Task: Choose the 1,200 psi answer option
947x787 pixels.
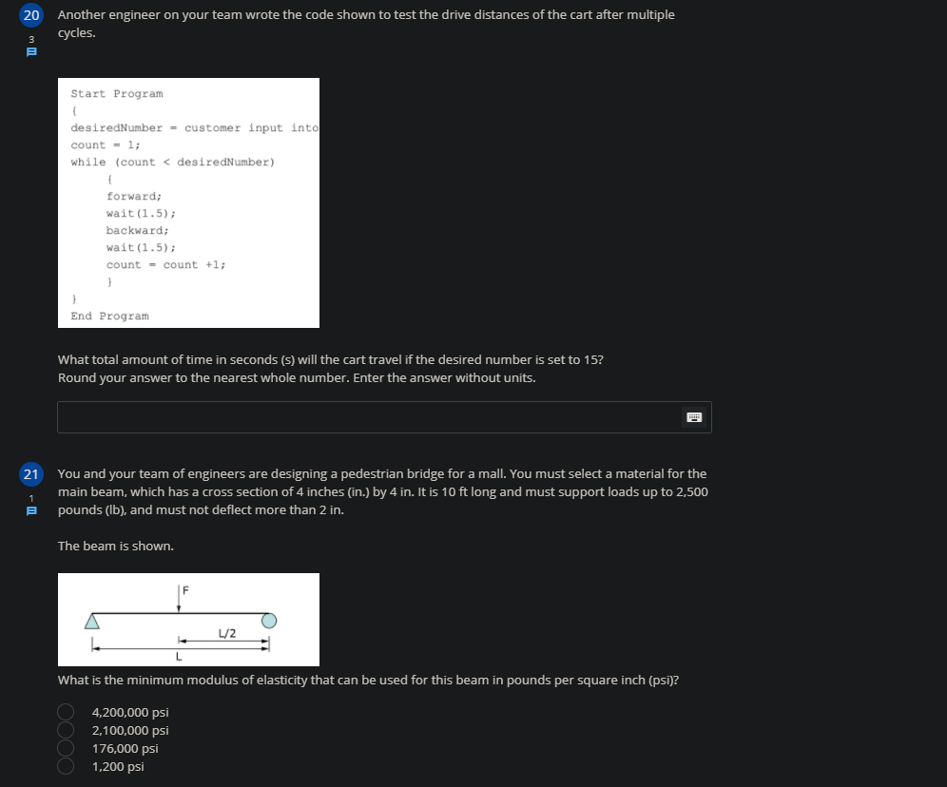Action: [x=65, y=766]
